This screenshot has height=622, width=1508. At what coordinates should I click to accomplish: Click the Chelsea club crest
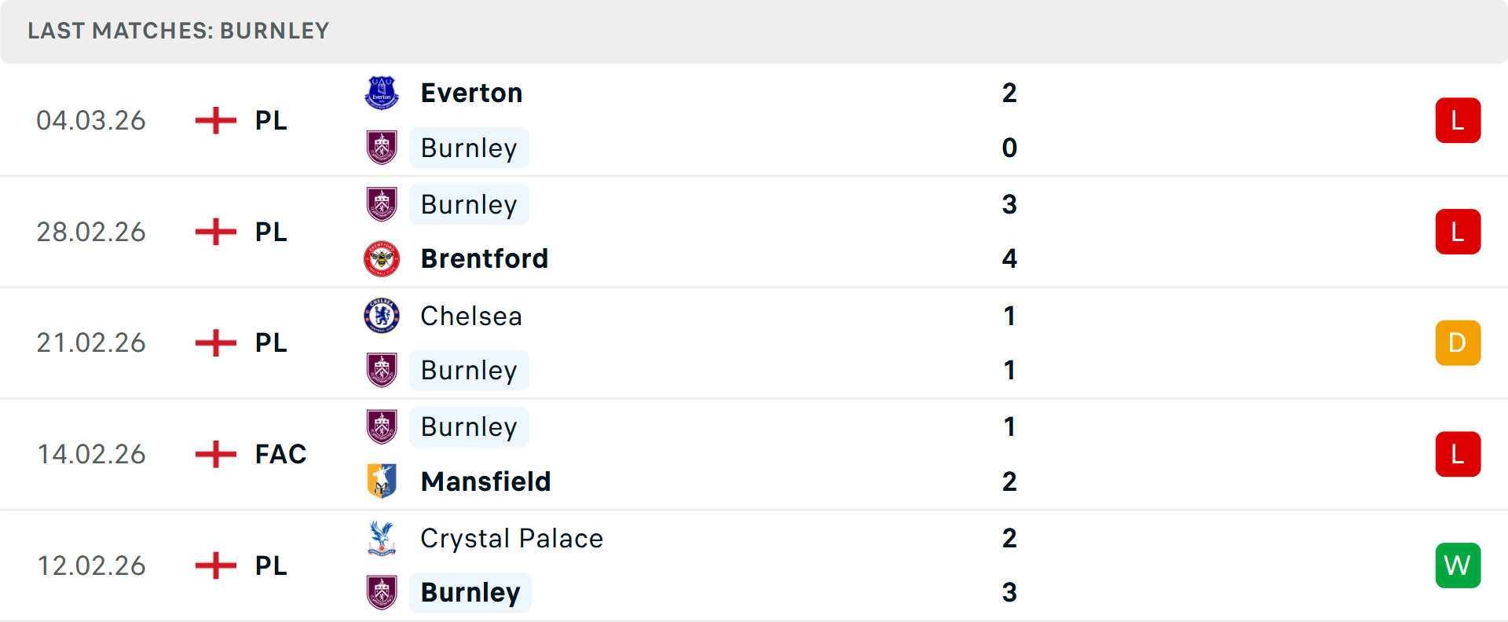coord(382,316)
